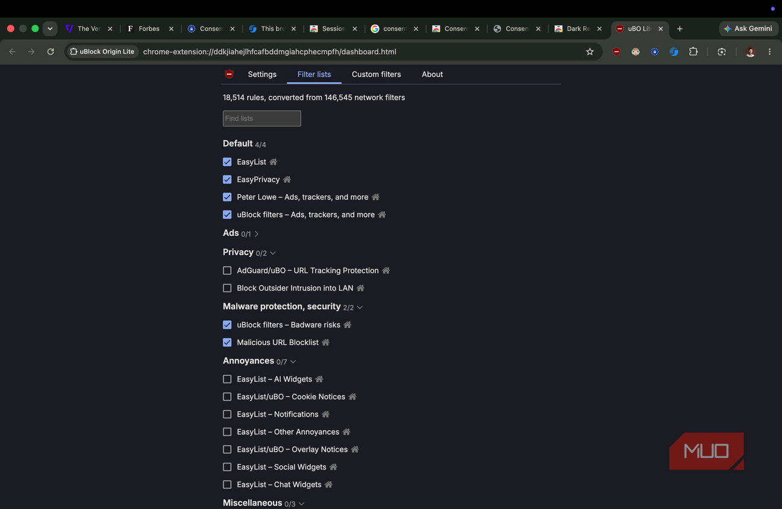
Task: Click home icon next to EasyList – Social Widgets
Action: [x=334, y=466]
